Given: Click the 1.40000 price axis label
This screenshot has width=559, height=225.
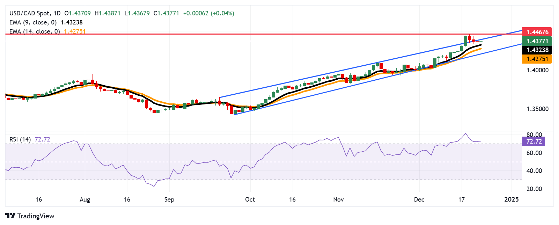Looking at the screenshot, I should click(x=537, y=70).
